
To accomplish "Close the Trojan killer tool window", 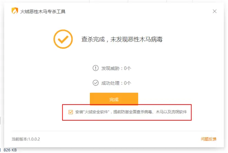I will pyautogui.click(x=215, y=11).
